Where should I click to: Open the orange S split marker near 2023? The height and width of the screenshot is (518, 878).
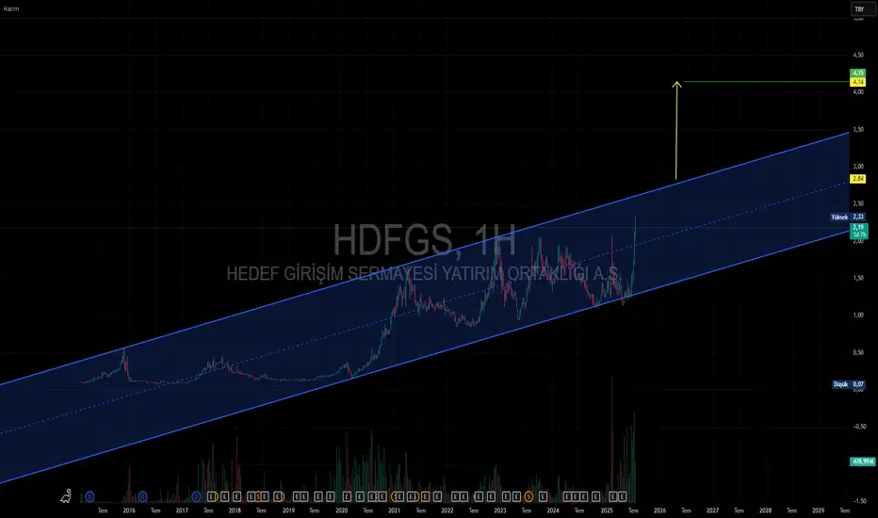pos(529,496)
